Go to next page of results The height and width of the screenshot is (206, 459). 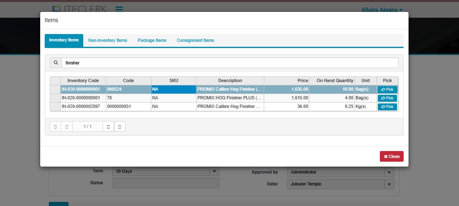tap(108, 126)
